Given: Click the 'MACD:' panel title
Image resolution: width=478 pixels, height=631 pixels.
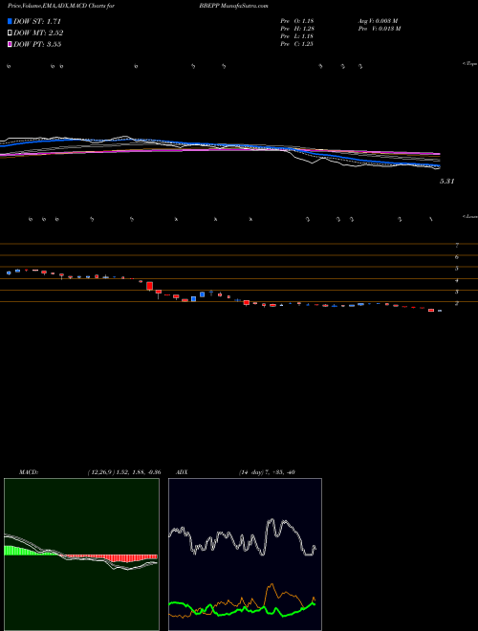Looking at the screenshot, I should pos(29,472).
